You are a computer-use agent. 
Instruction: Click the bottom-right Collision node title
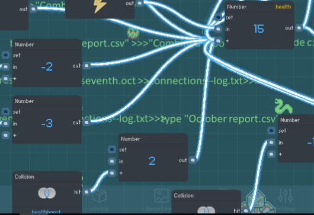pyautogui.click(x=184, y=196)
